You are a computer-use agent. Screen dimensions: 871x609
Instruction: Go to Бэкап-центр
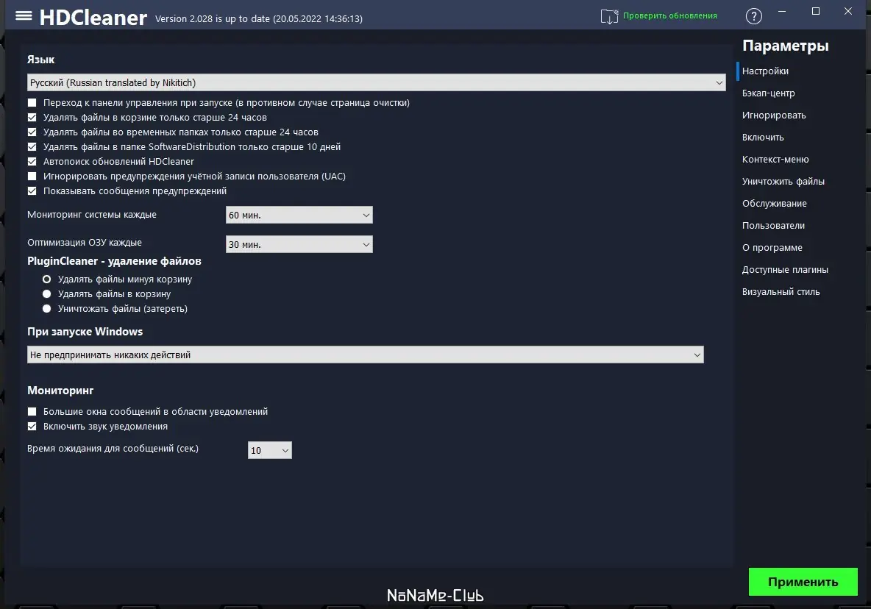tap(768, 93)
